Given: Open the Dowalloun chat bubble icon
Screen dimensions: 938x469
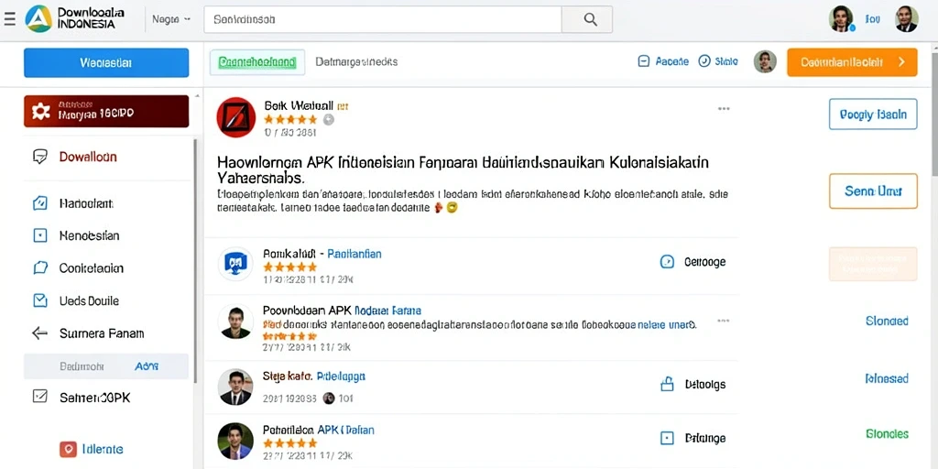Looking at the screenshot, I should tap(40, 158).
